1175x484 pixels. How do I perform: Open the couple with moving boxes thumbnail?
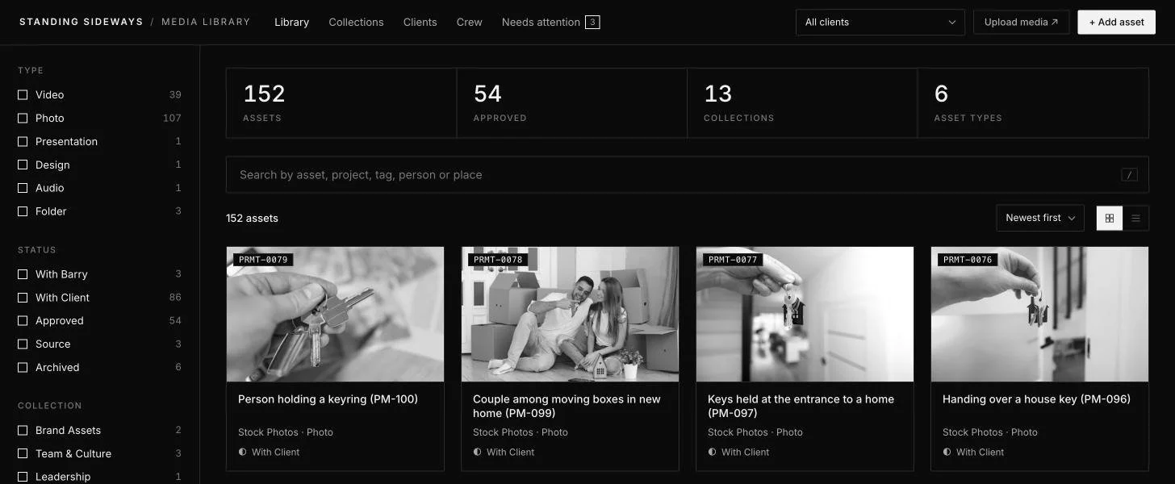[570, 314]
